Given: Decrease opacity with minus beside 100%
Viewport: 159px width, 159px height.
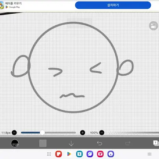Looking at the screenshot, I should [x=102, y=132].
